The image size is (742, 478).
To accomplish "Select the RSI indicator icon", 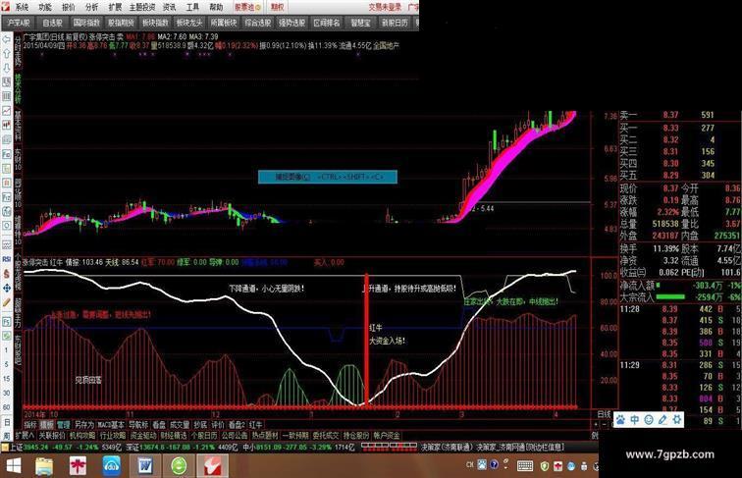I will point(7,259).
